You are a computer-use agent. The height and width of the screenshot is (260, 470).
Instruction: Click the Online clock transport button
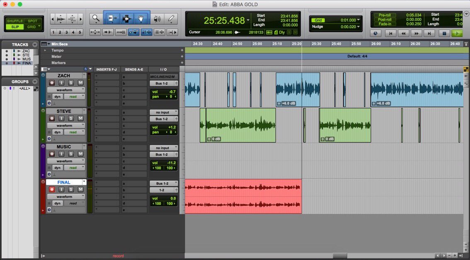375,33
